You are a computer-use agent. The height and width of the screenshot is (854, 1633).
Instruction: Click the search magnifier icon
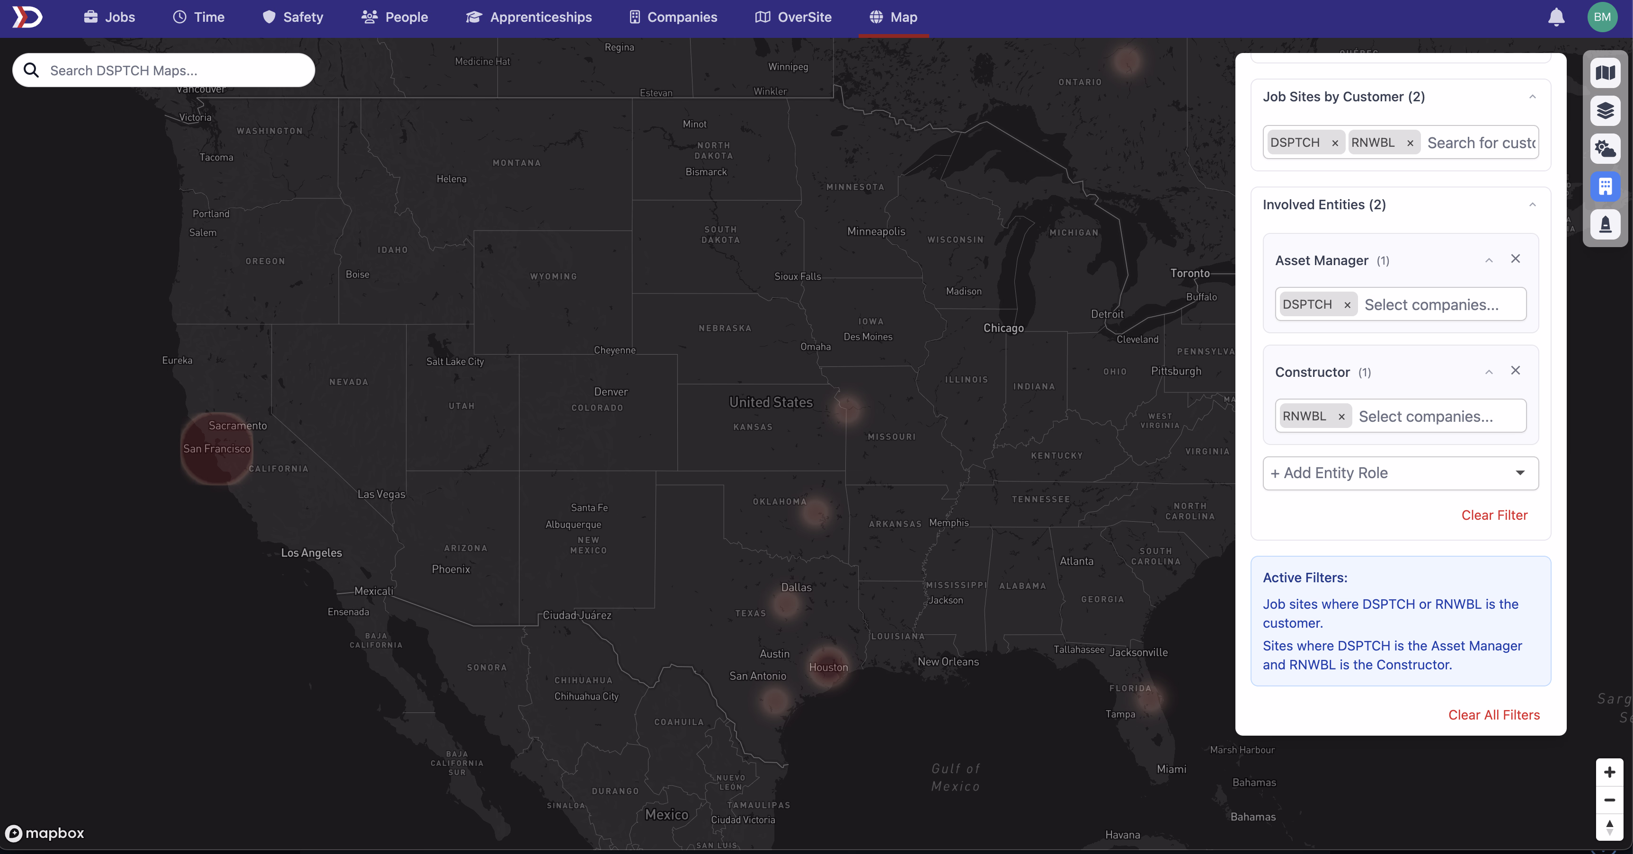point(31,70)
